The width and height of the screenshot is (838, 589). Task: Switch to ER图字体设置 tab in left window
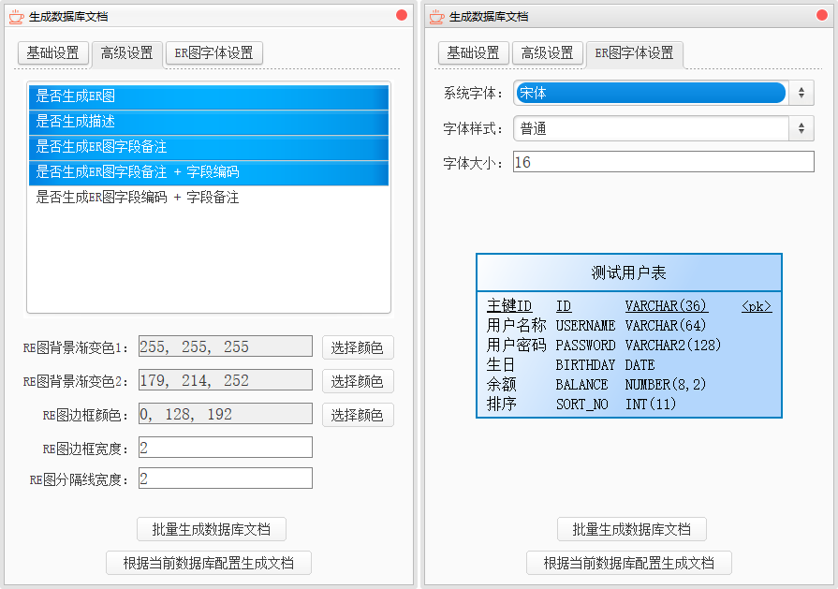tap(214, 53)
